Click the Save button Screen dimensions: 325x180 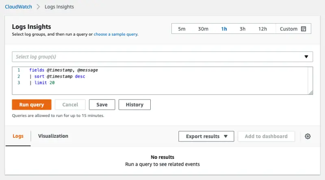pyautogui.click(x=102, y=105)
